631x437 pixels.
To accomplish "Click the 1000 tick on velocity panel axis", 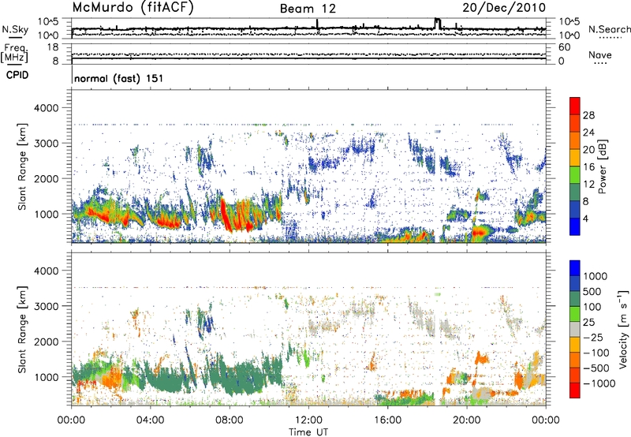I will (47, 377).
